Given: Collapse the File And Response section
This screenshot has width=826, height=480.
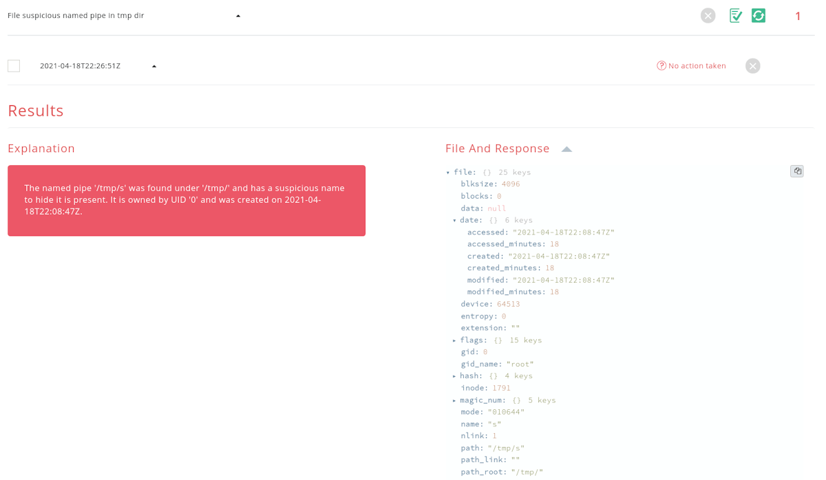Looking at the screenshot, I should (566, 148).
